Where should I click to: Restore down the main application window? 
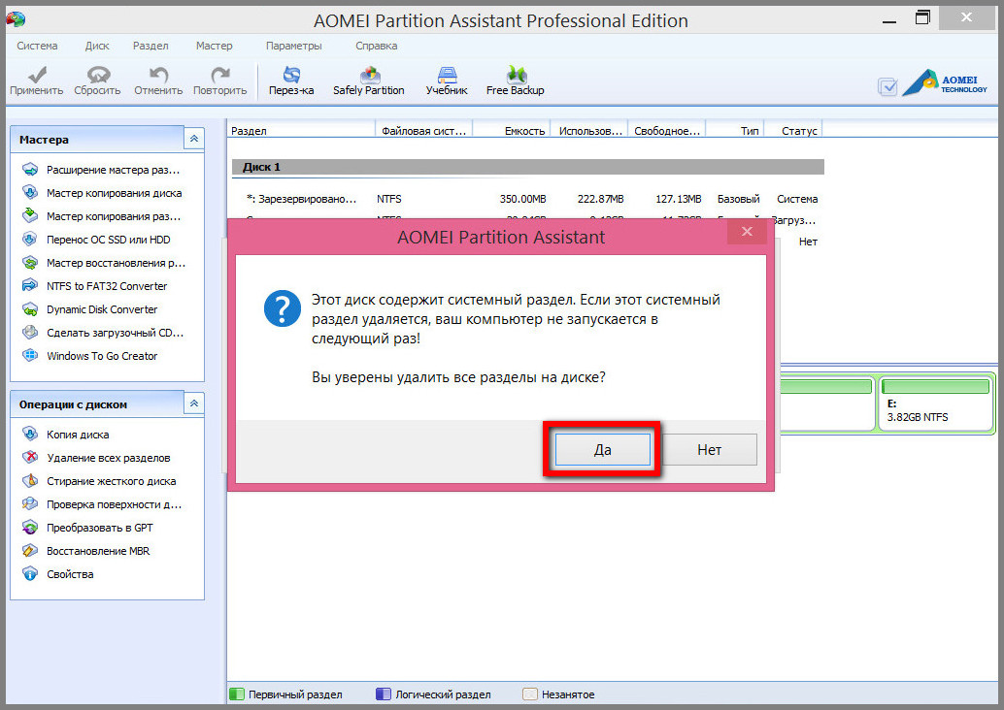[922, 17]
